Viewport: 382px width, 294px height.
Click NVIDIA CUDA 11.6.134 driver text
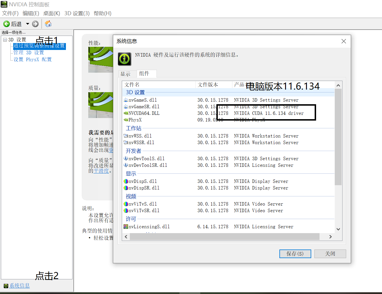point(269,113)
